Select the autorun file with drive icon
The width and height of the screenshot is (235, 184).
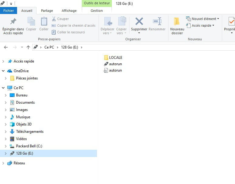pyautogui.click(x=113, y=64)
